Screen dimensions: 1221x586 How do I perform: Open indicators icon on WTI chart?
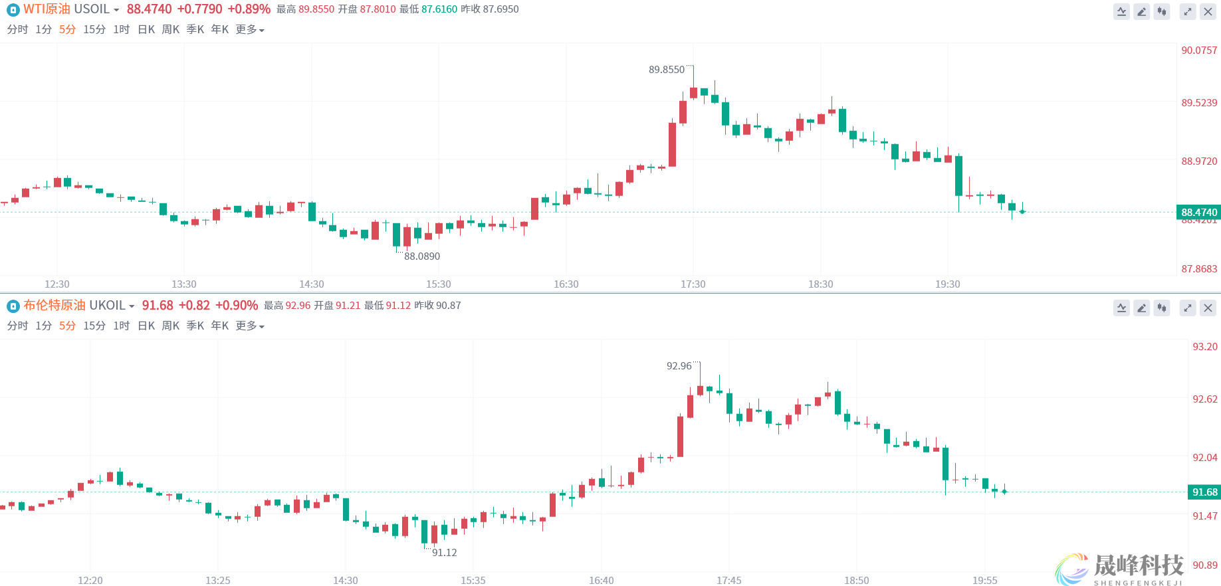1121,11
